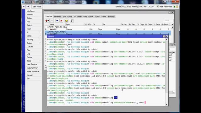Select WAN2 ADSL 4 MB/s comment row
Viewport: 201px width, 113px height.
(x=108, y=32)
